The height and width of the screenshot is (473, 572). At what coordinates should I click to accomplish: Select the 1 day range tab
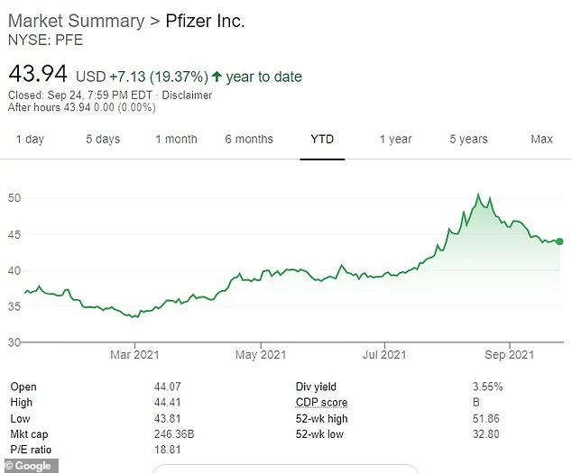[30, 139]
